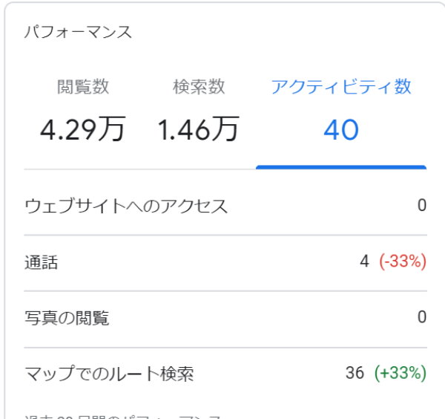The width and height of the screenshot is (445, 419).
Task: Click the website access count 0
Action: tap(422, 206)
